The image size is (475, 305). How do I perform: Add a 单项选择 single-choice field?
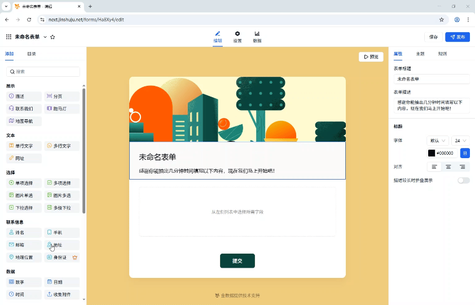[x=24, y=183]
